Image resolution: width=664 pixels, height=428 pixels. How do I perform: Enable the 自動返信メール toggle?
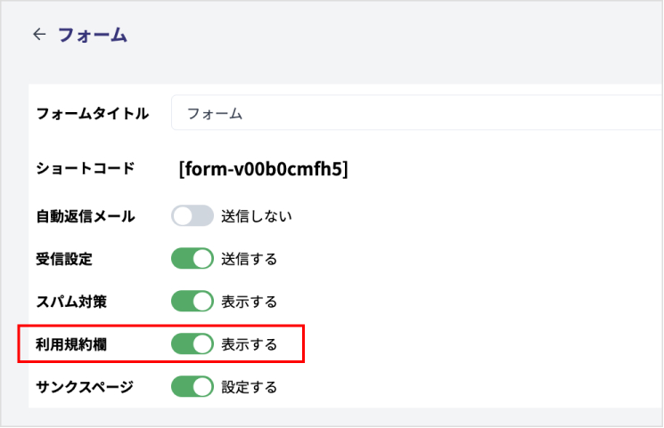pos(193,215)
